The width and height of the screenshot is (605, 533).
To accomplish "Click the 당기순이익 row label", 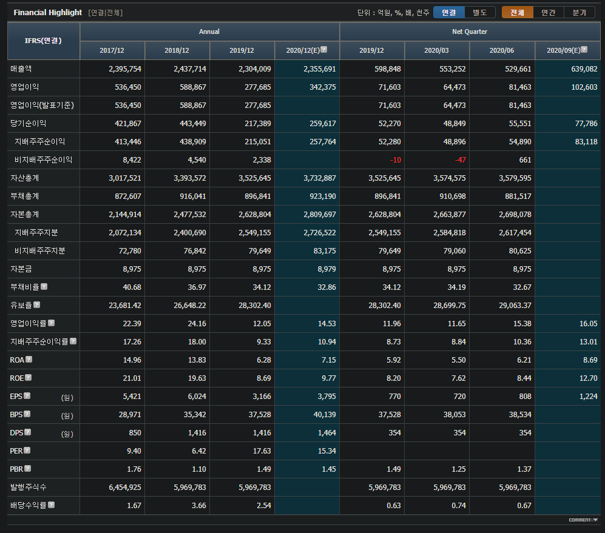I will (28, 124).
